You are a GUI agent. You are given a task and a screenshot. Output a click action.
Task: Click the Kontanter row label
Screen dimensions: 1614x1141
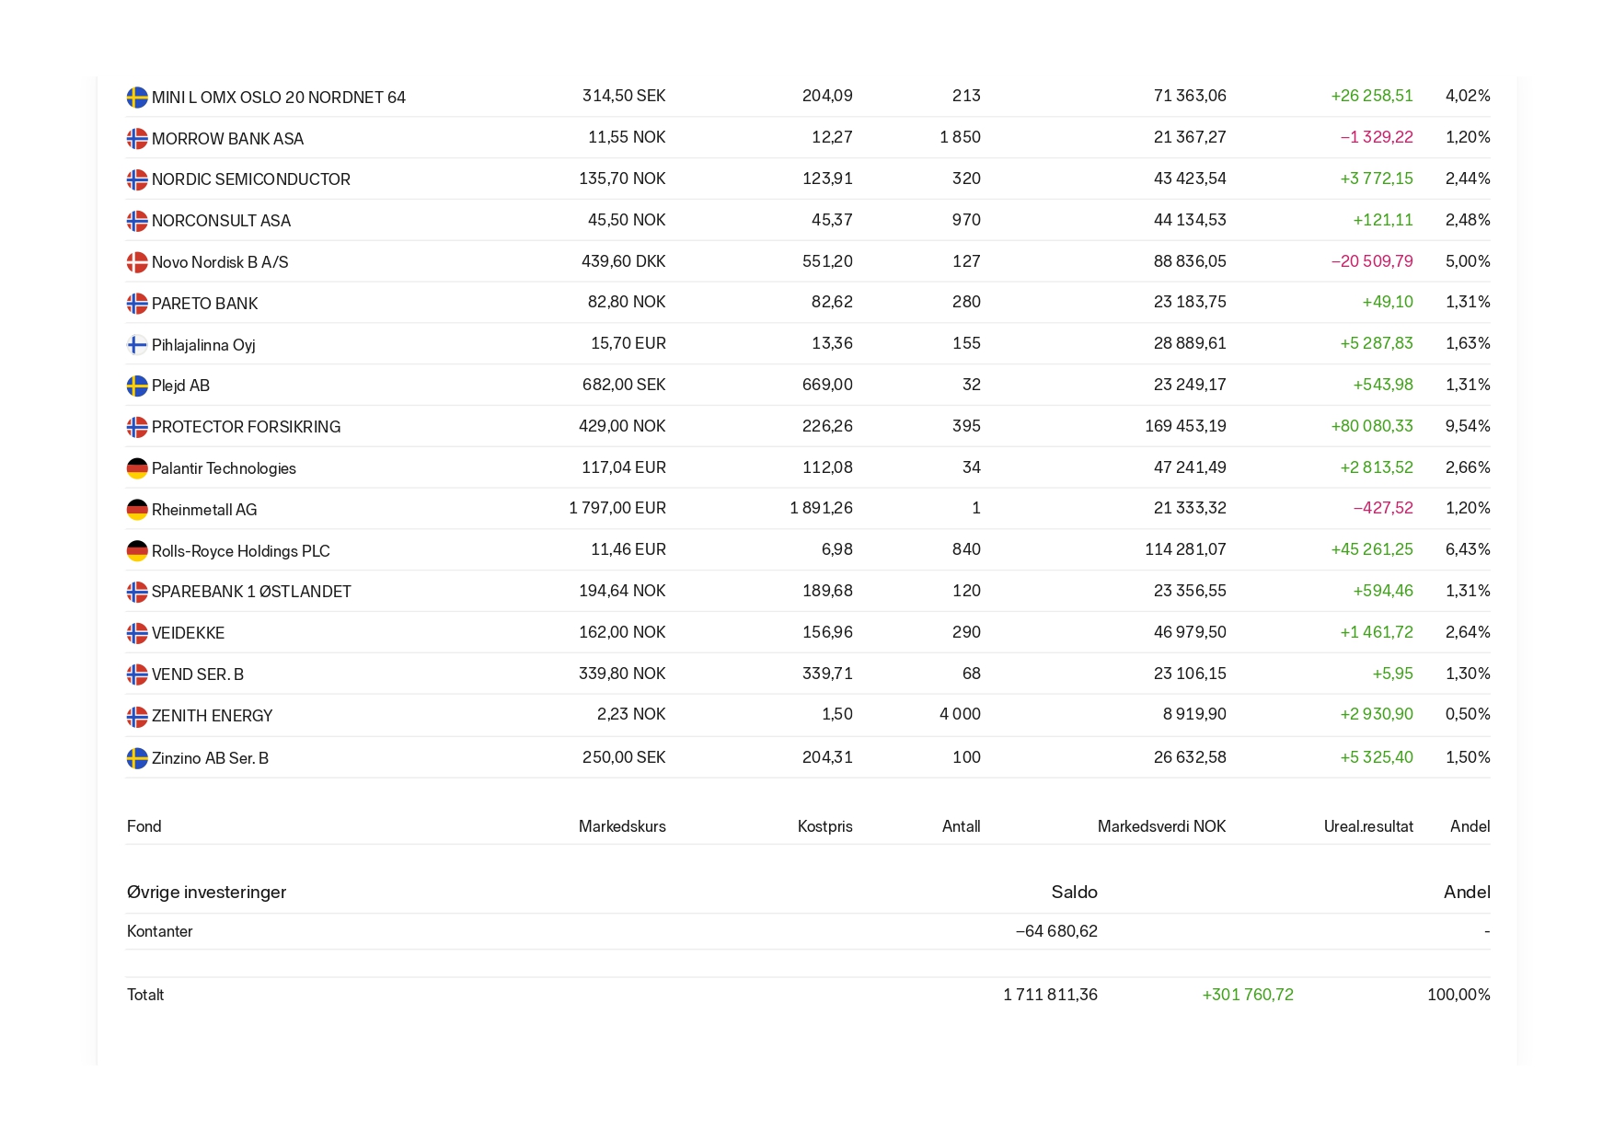click(x=159, y=931)
